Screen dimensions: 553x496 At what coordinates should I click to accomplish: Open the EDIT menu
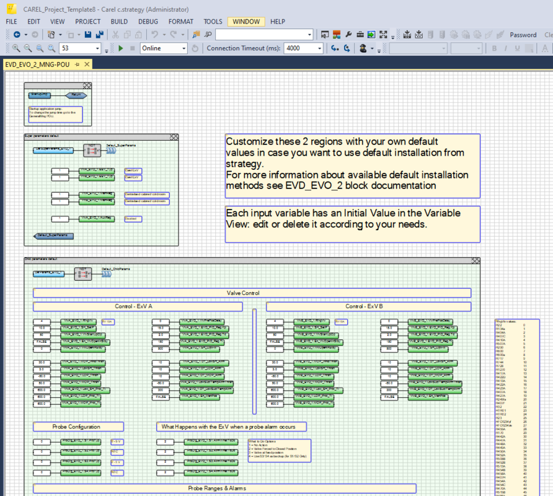[34, 22]
